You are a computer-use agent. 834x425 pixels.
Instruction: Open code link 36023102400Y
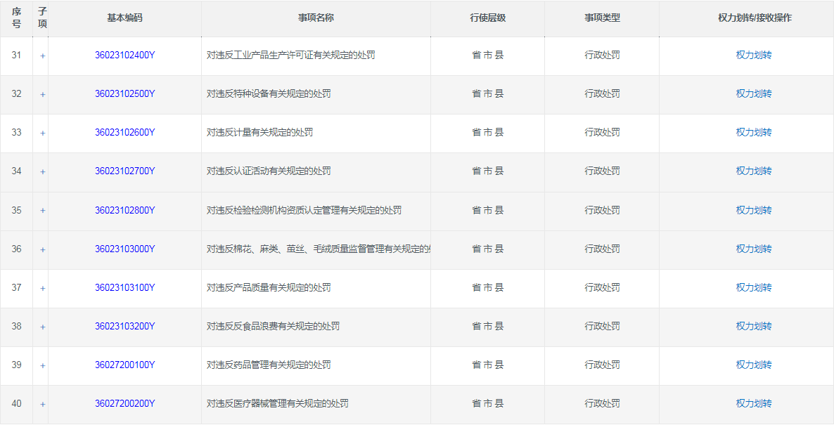click(124, 55)
